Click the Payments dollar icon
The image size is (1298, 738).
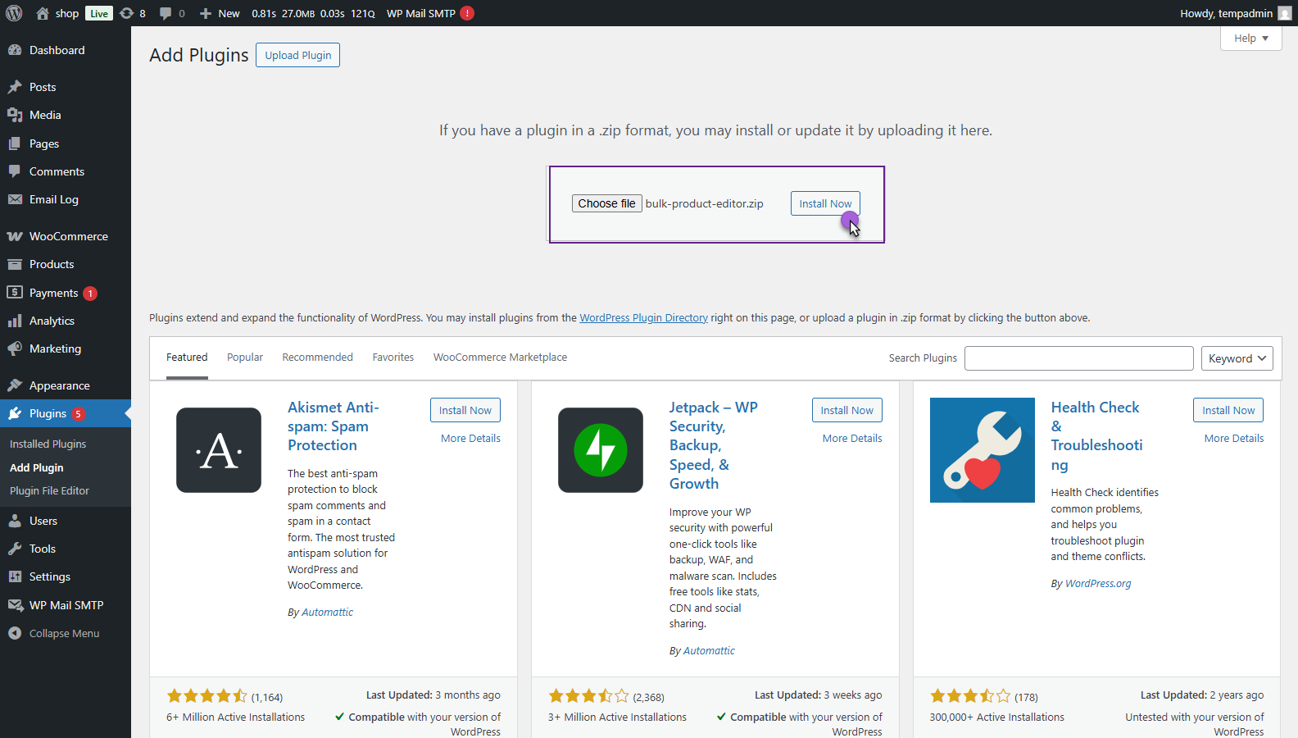click(15, 293)
